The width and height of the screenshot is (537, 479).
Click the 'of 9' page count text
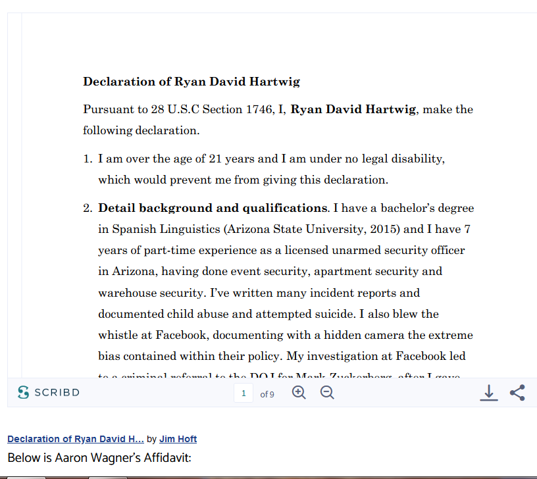pyautogui.click(x=267, y=394)
